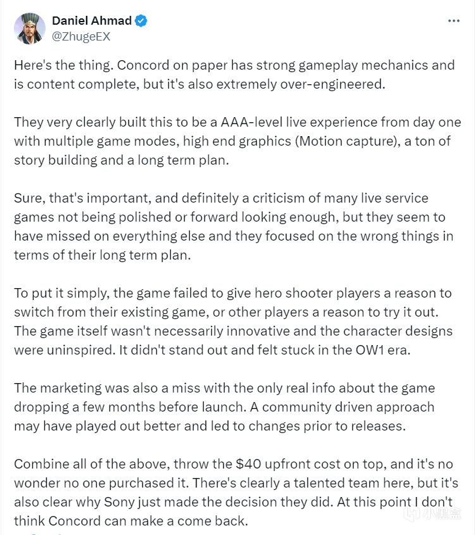
Task: Click the watermark logo at bottom right
Action: tap(432, 513)
